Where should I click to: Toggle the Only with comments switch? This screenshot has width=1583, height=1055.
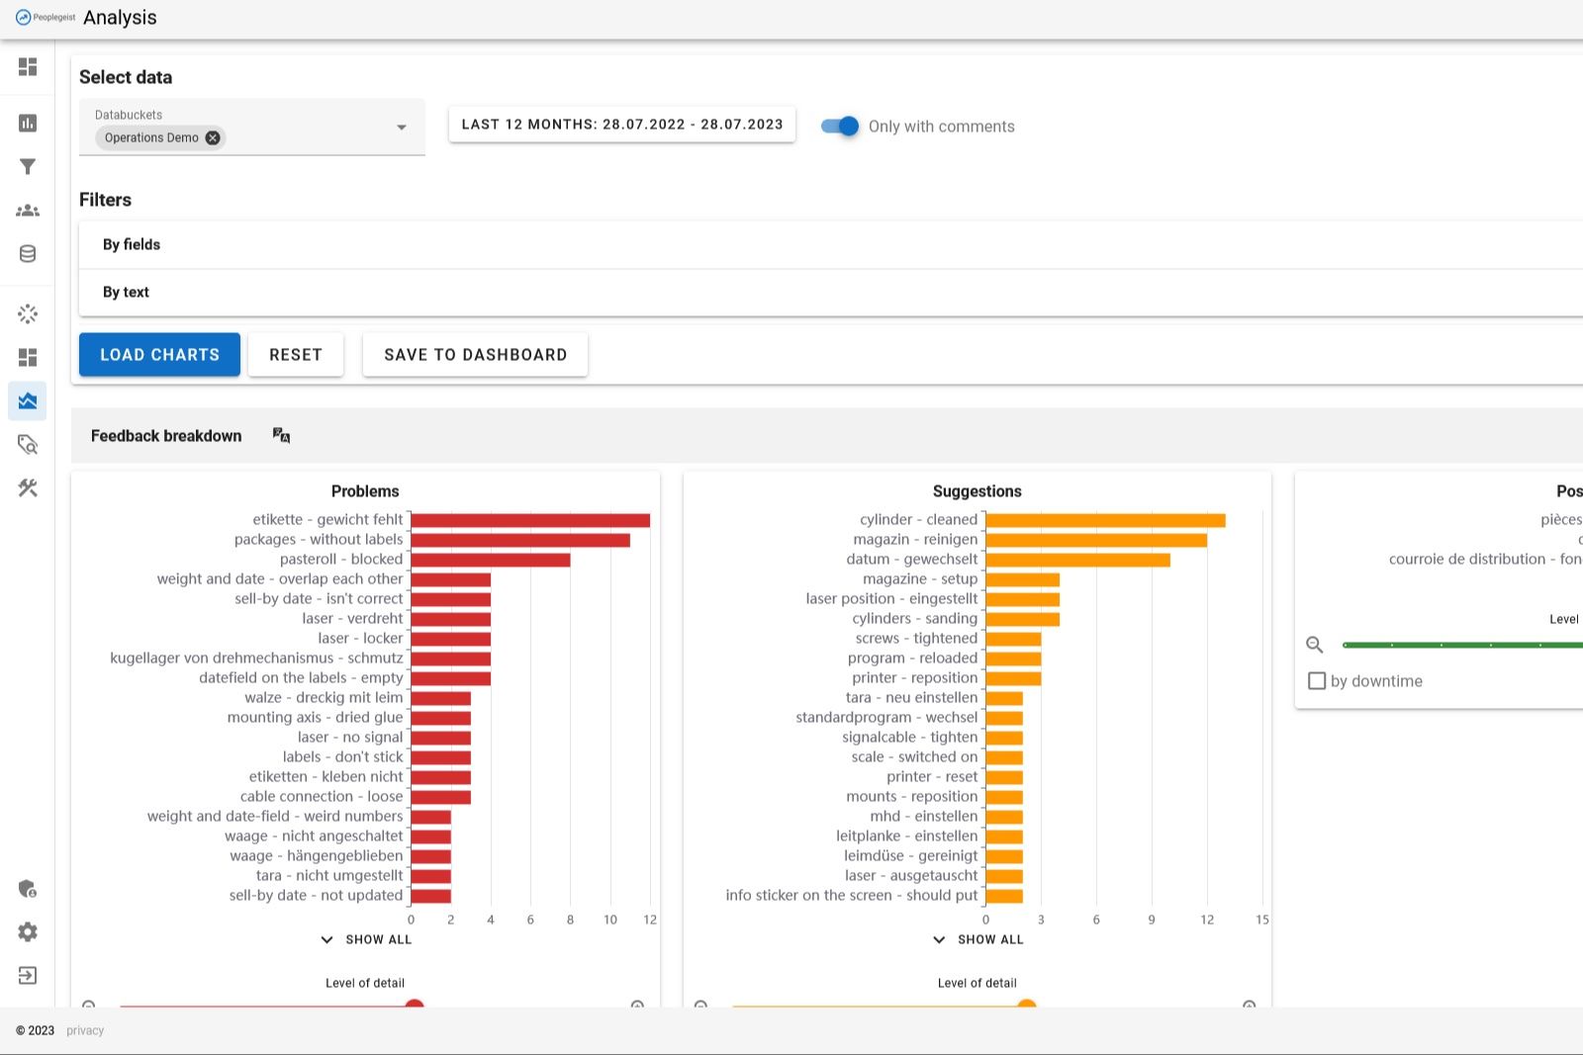pos(840,126)
